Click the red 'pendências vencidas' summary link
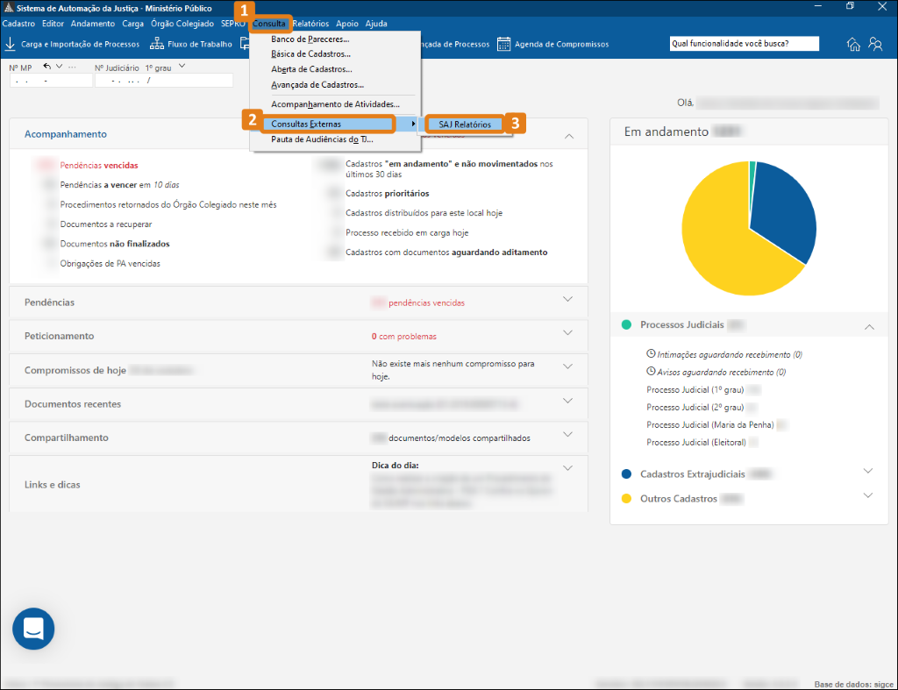The image size is (898, 690). (x=427, y=302)
